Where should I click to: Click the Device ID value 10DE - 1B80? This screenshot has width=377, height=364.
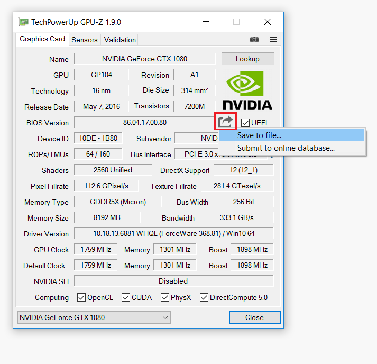pos(98,138)
